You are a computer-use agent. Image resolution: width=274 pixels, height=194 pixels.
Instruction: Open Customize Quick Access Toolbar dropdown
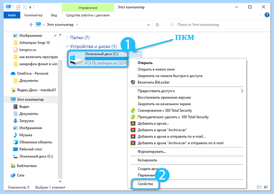point(30,7)
